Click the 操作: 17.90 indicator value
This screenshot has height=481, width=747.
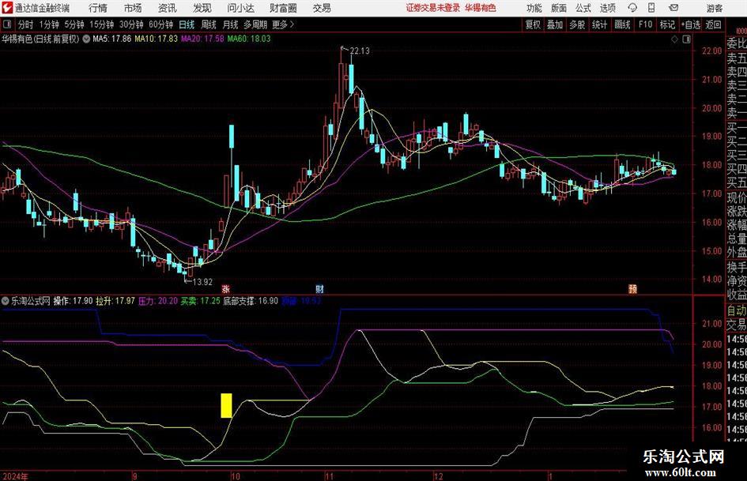pos(73,301)
